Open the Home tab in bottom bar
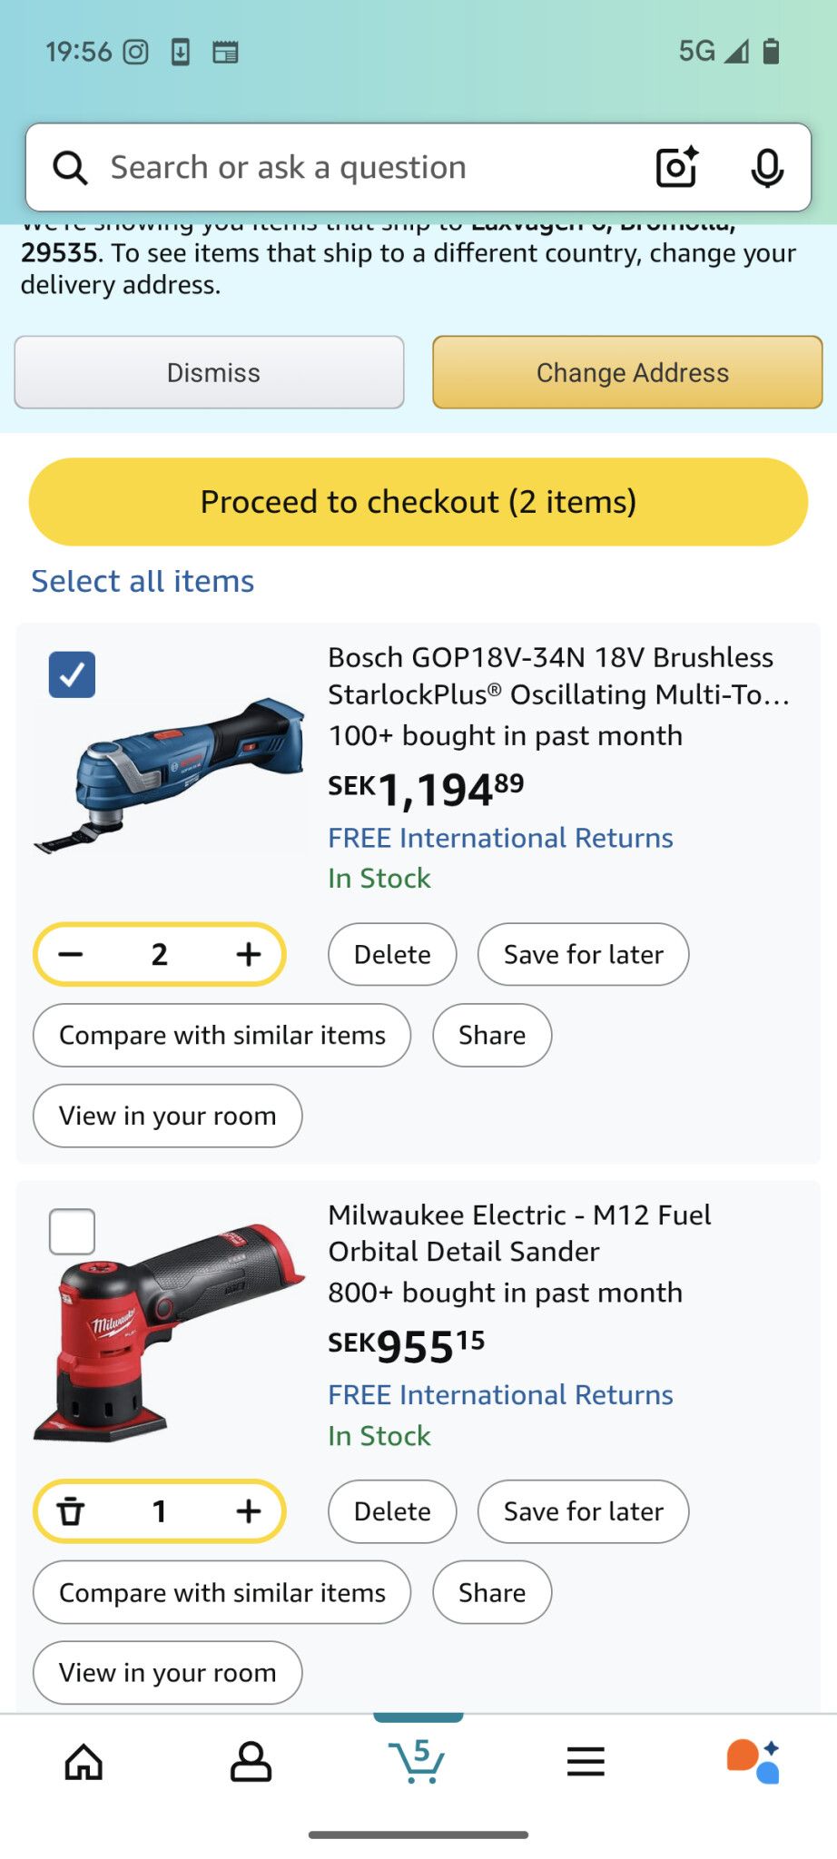The width and height of the screenshot is (837, 1859). (x=84, y=1762)
